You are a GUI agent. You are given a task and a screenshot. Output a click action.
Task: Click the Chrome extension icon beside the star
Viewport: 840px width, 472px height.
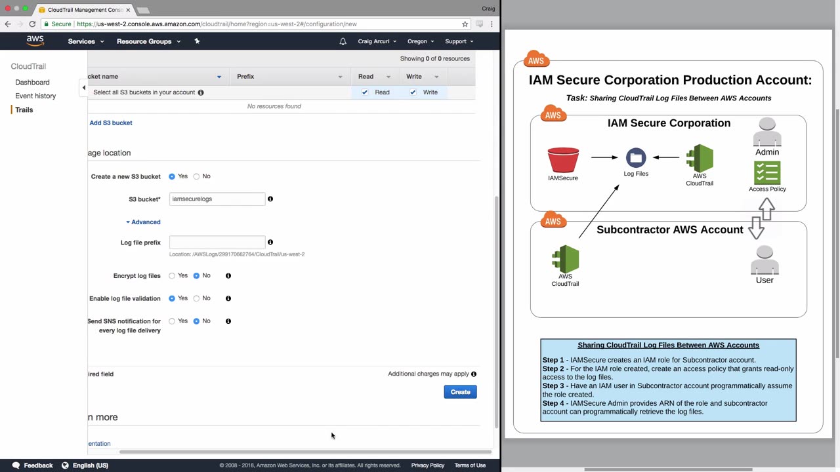(x=480, y=24)
